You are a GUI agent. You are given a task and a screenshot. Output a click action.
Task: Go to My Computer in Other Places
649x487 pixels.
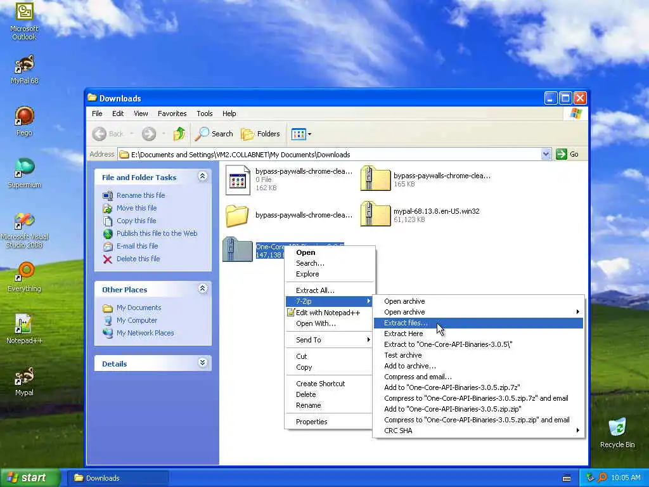tap(137, 320)
